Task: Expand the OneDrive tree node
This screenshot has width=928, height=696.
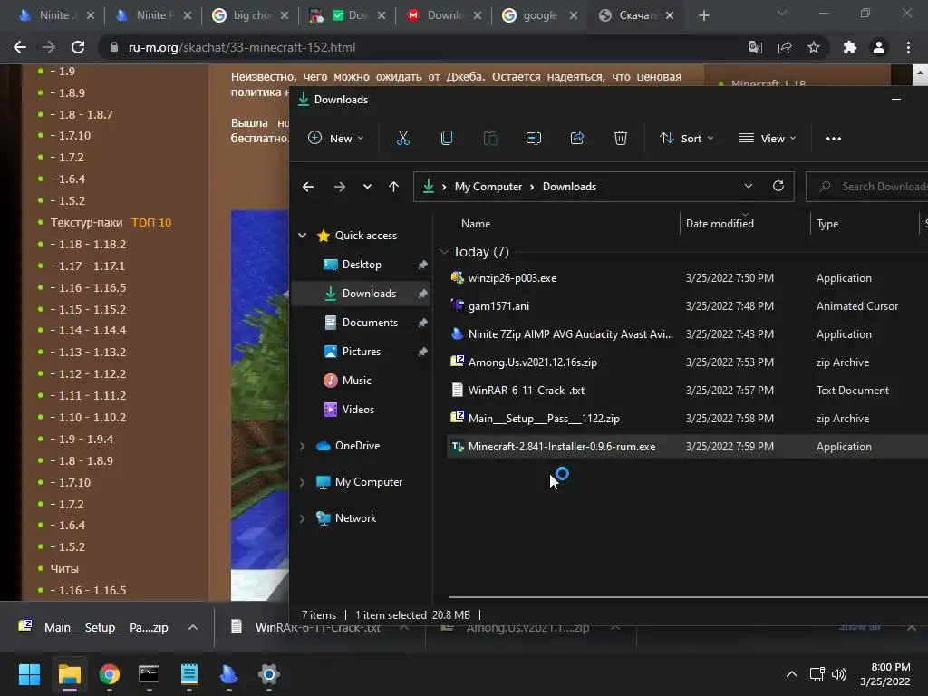Action: [303, 446]
